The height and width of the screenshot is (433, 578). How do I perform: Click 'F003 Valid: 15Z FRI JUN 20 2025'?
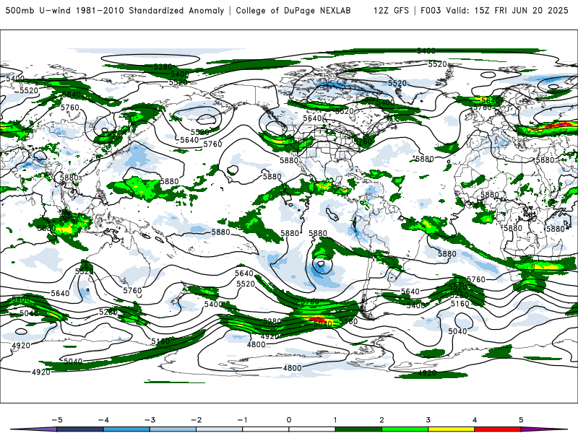pyautogui.click(x=494, y=10)
